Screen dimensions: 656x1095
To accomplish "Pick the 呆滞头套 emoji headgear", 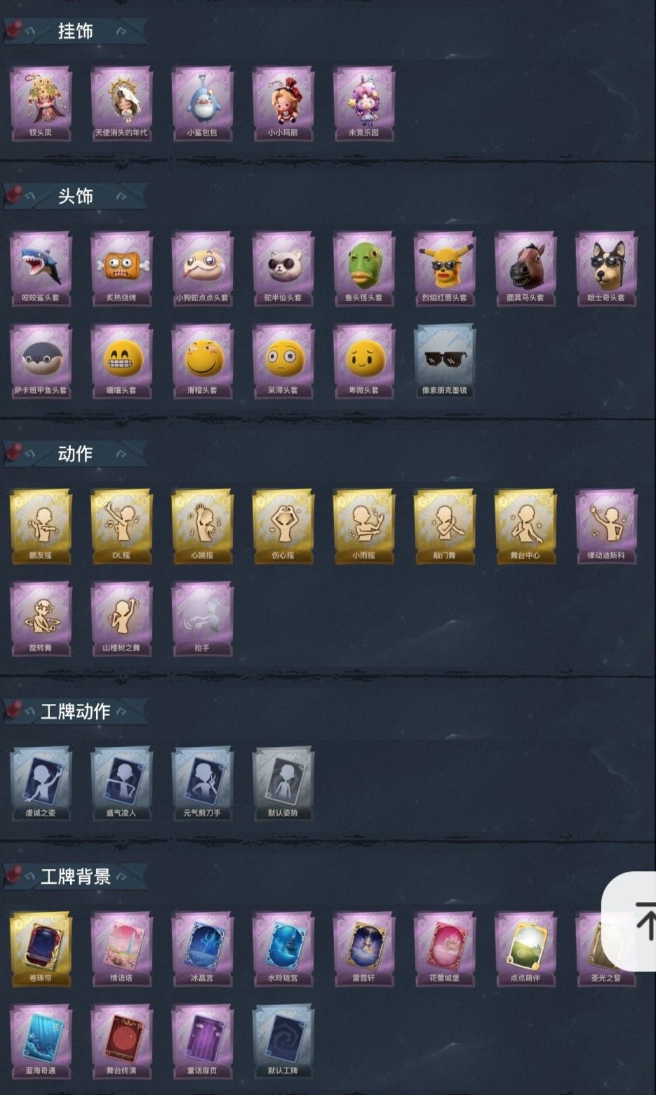I will coord(283,361).
